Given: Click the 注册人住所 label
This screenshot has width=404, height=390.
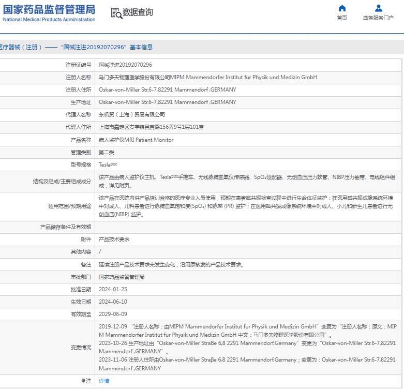Looking at the screenshot, I should click(78, 89).
